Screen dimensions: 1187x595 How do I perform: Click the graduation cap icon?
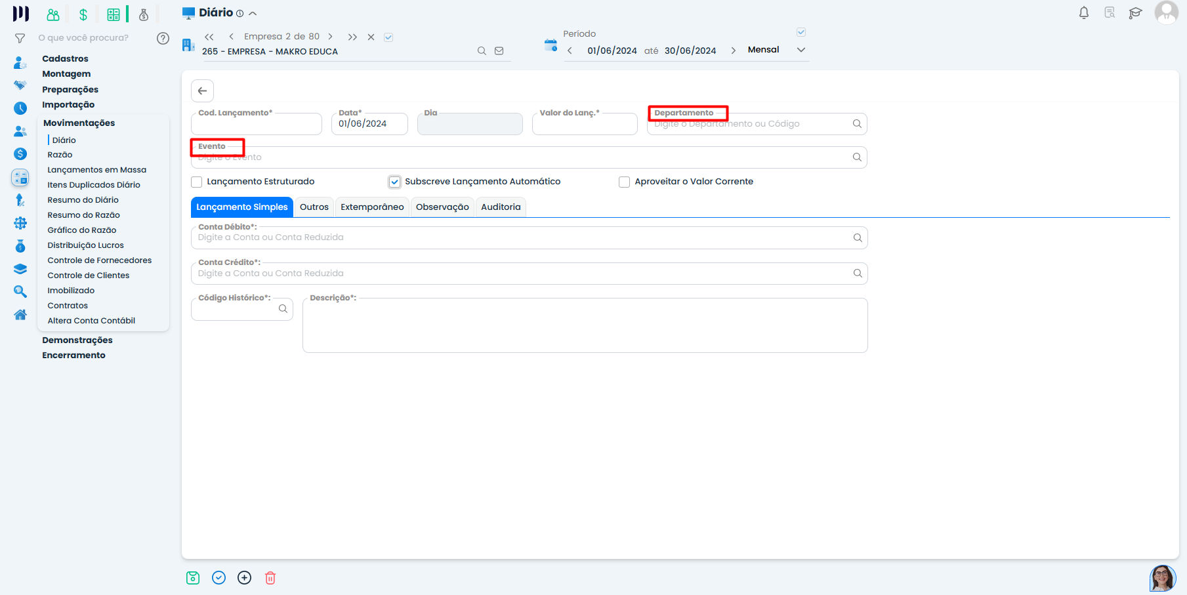(x=1135, y=13)
